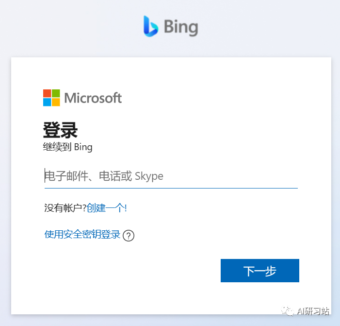Click the AI研习站 watermark text
The width and height of the screenshot is (340, 326).
pyautogui.click(x=313, y=311)
